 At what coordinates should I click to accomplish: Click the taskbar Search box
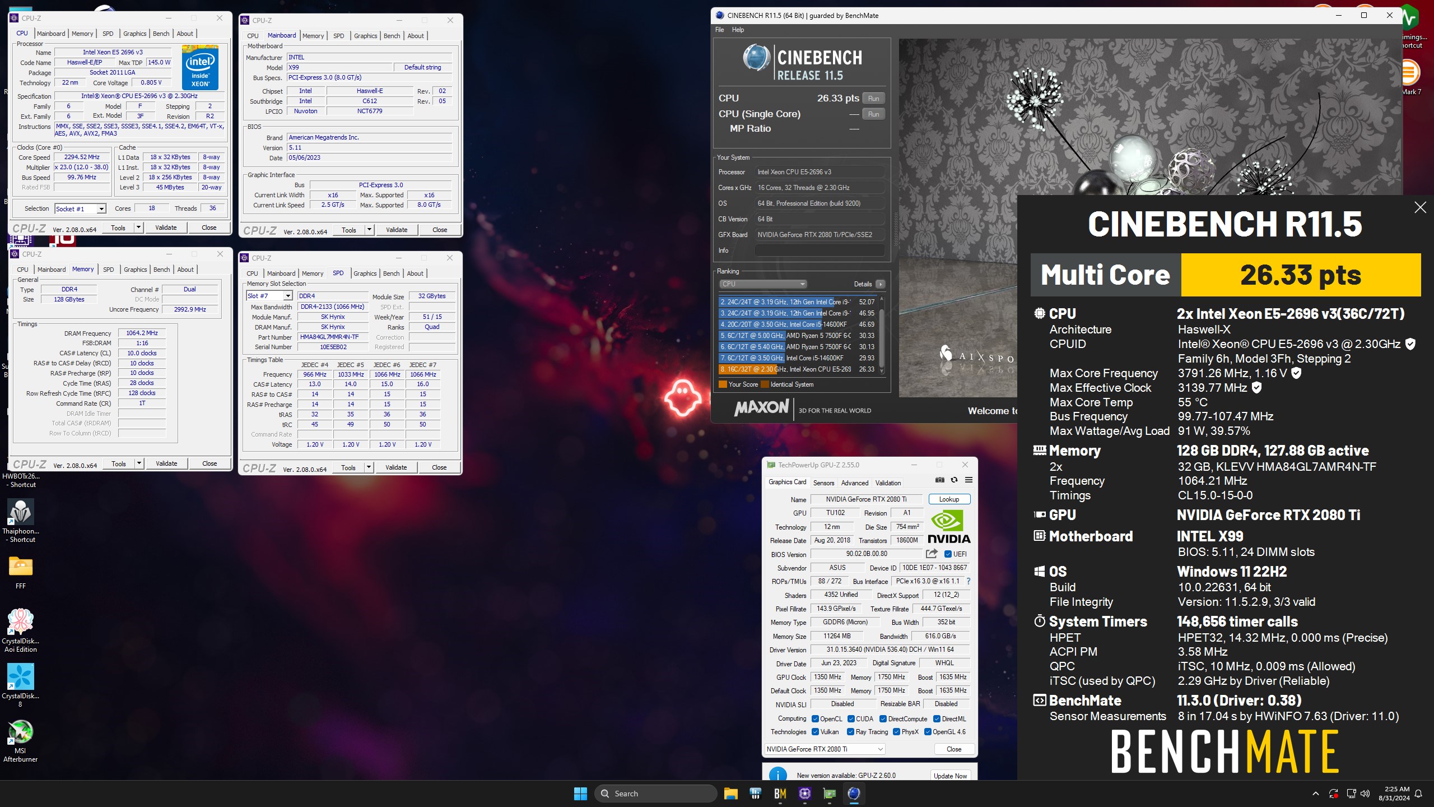[x=656, y=794]
